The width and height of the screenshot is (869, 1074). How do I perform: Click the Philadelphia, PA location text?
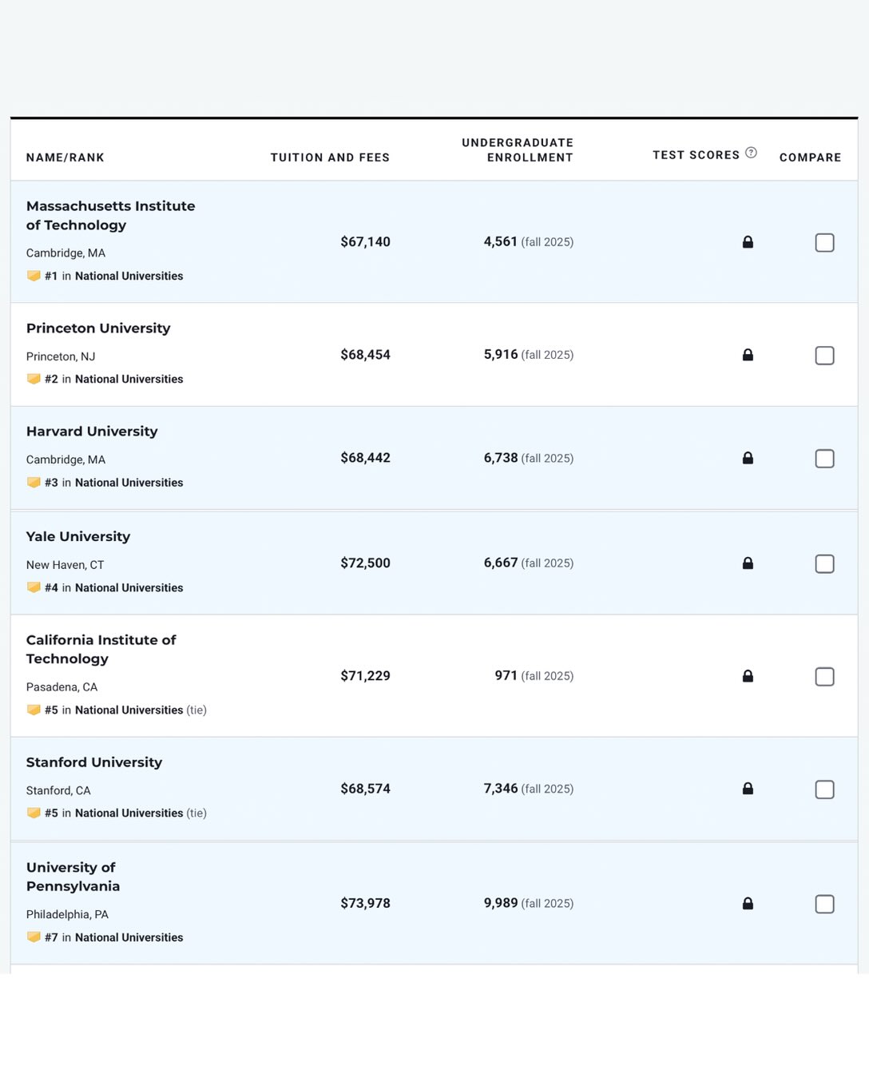tap(67, 914)
